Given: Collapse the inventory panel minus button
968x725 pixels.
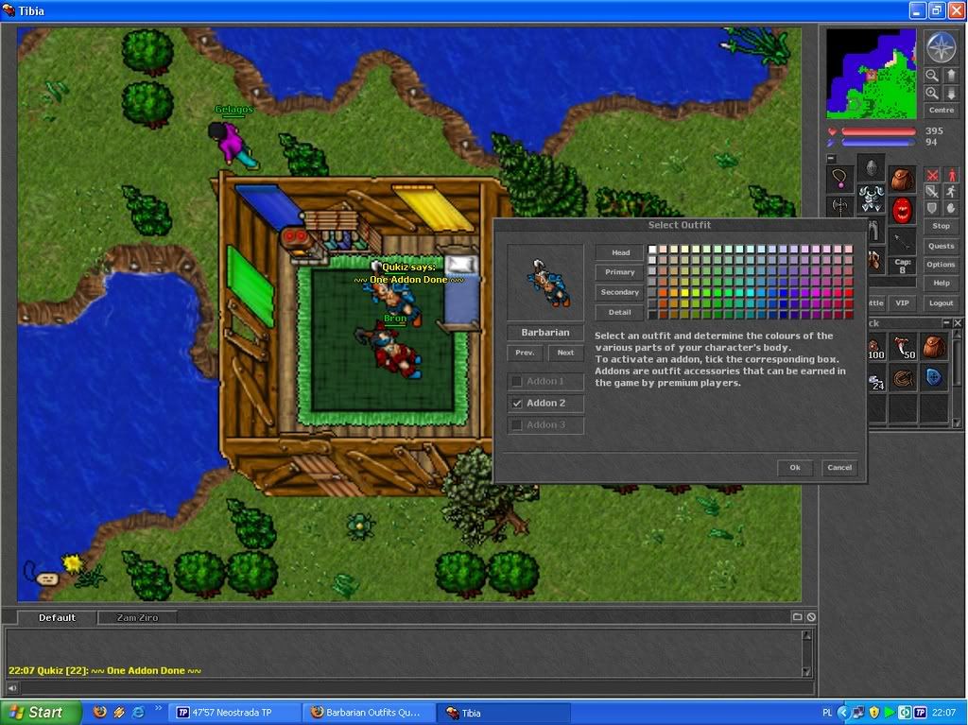Looking at the screenshot, I should [831, 158].
